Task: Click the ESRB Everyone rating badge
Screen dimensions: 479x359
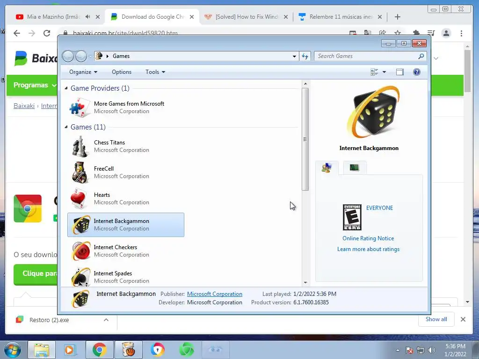Action: 352,217
